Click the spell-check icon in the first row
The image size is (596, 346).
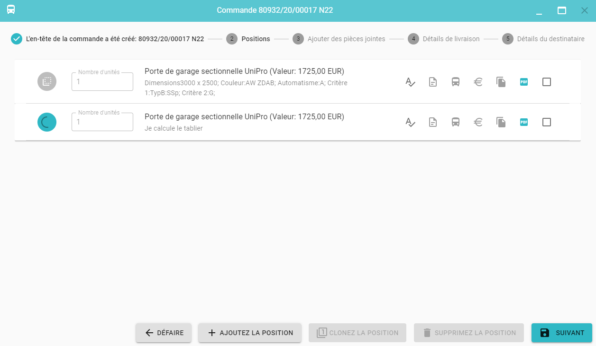click(x=410, y=82)
